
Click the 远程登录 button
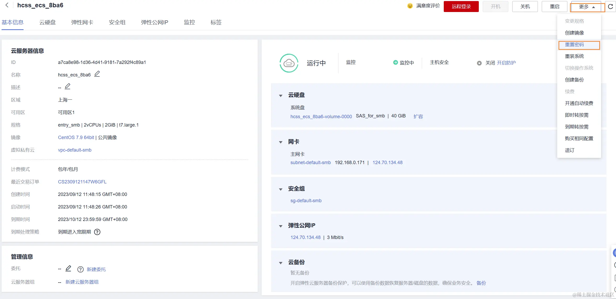coord(461,6)
